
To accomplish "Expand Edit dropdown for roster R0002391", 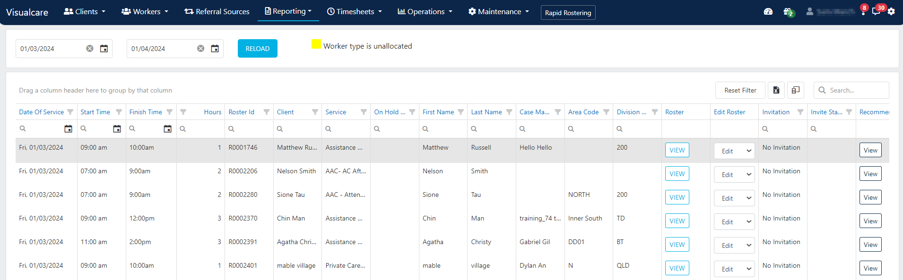I will tap(734, 246).
